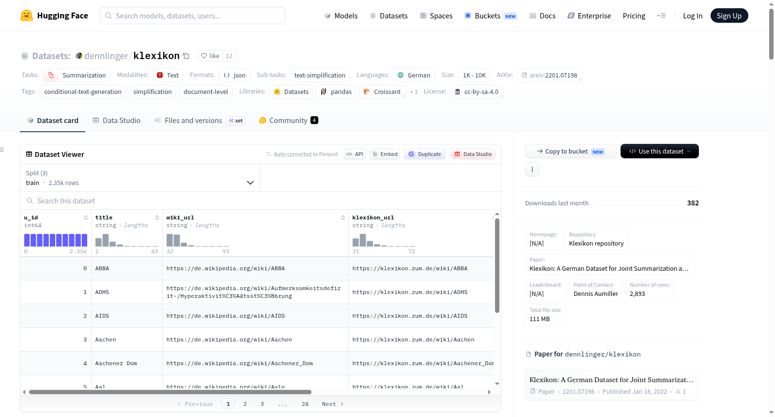Click the Log In link
The height and width of the screenshot is (417, 775).
[x=693, y=15]
